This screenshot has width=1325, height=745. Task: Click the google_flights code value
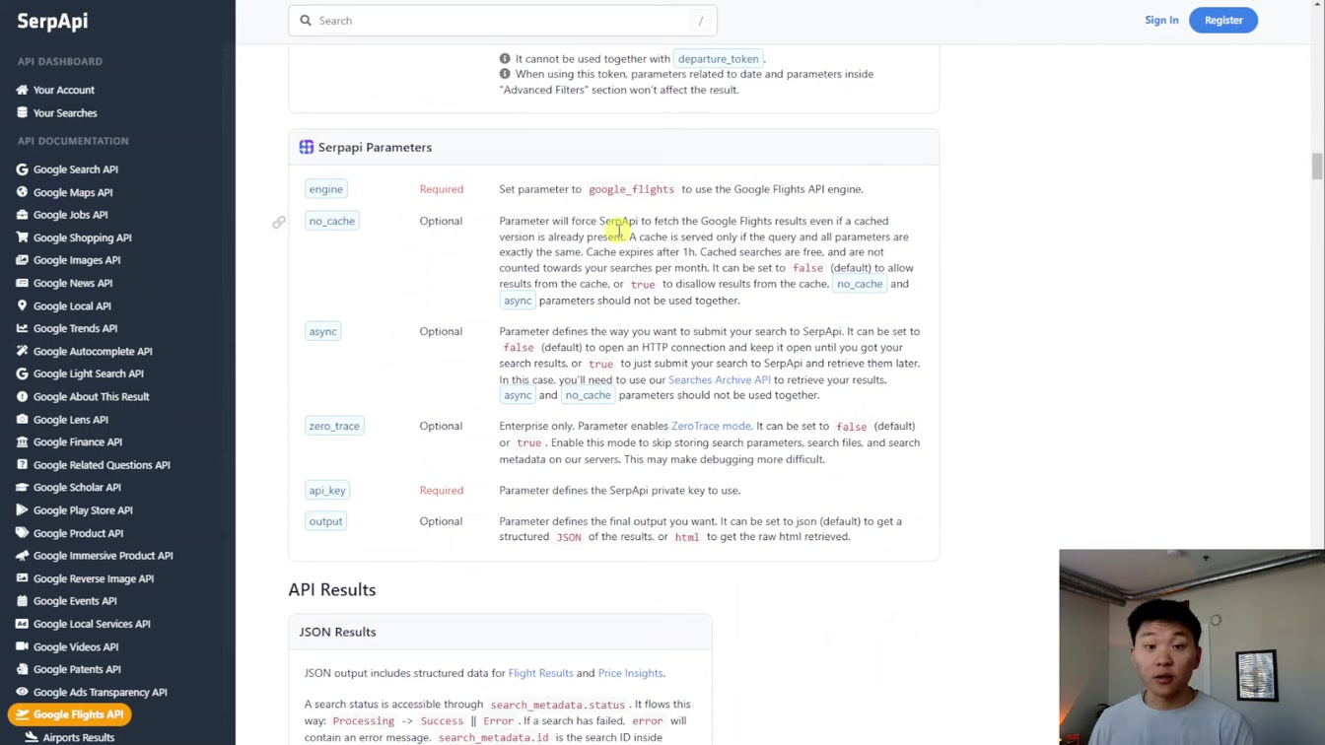point(631,189)
